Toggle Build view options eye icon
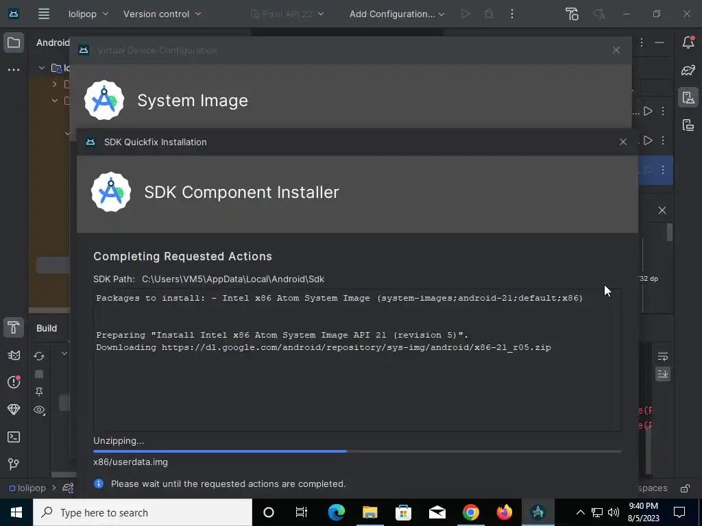The width and height of the screenshot is (702, 526). tap(39, 410)
